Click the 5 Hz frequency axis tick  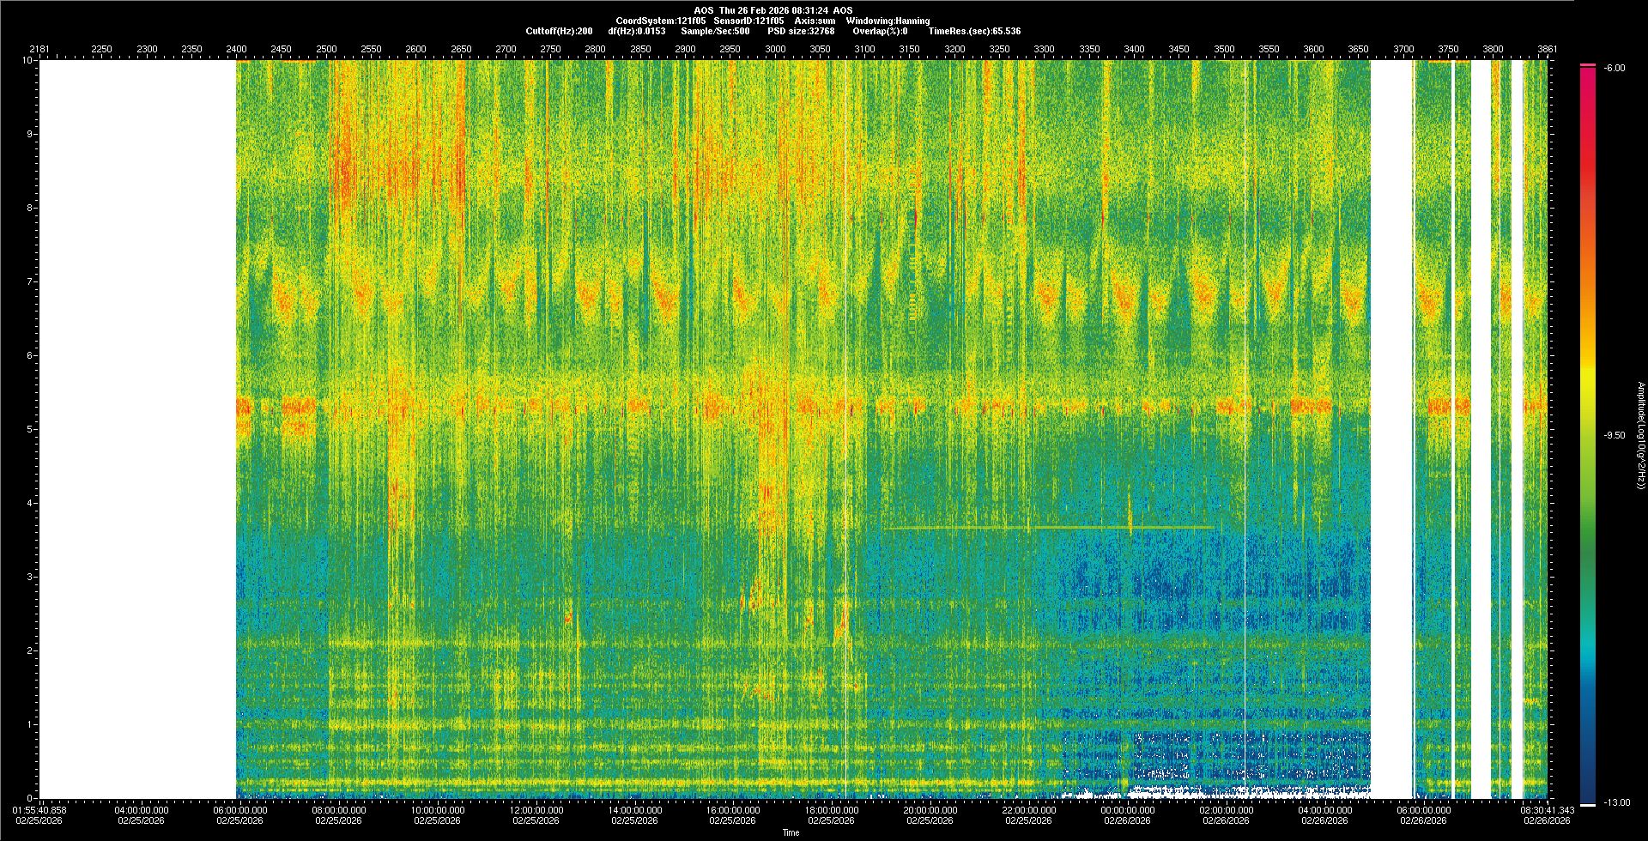click(x=29, y=429)
